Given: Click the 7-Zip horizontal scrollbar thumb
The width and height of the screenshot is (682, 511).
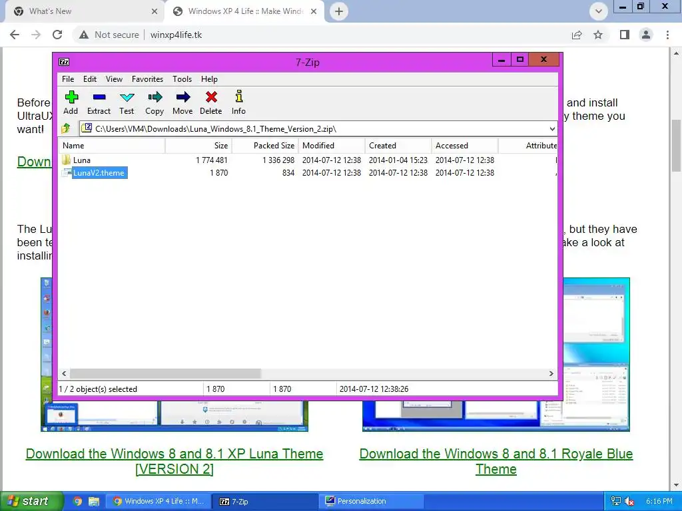Looking at the screenshot, I should tap(165, 374).
